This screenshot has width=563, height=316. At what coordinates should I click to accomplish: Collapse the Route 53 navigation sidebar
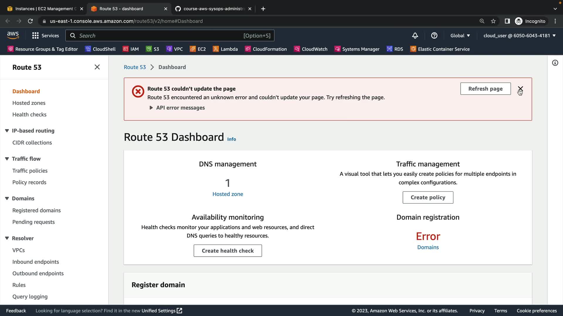[97, 67]
